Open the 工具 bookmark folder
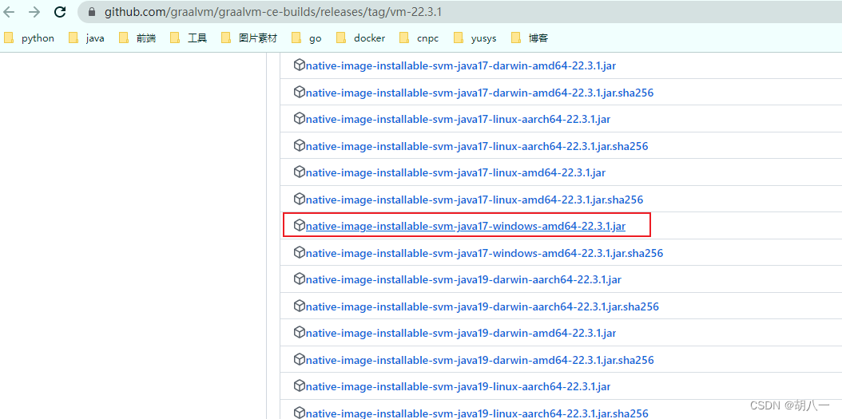842x419 pixels. tap(189, 38)
